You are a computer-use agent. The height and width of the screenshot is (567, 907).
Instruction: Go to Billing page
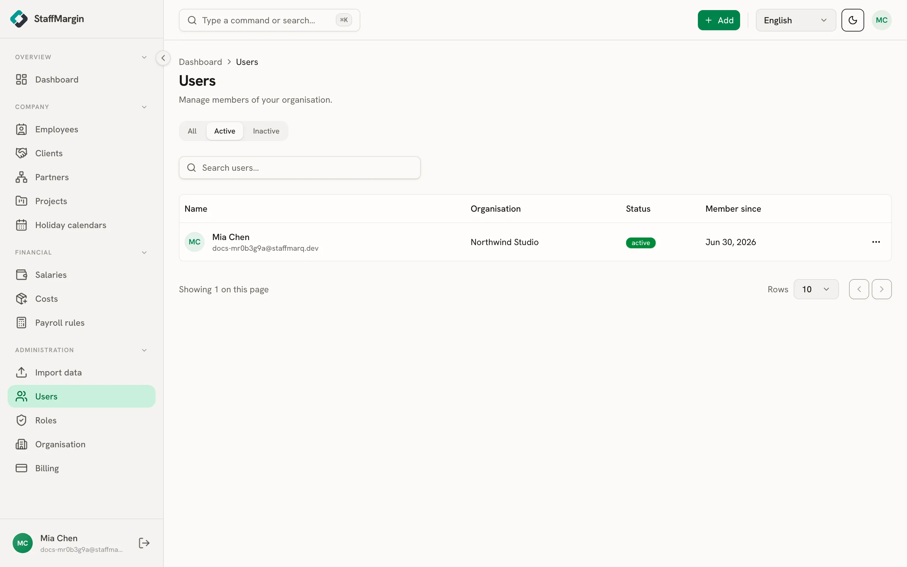coord(81,468)
